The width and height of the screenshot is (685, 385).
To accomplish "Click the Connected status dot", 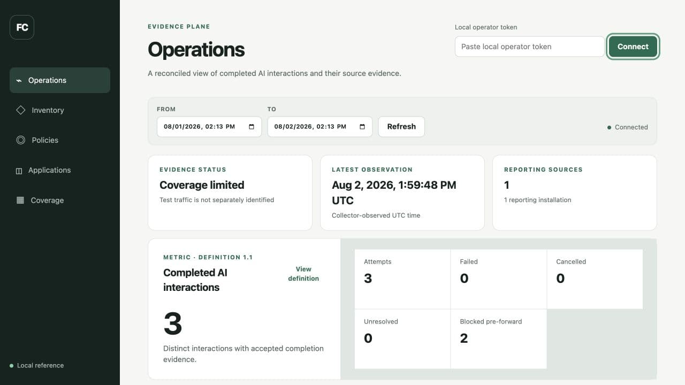I will click(x=609, y=127).
